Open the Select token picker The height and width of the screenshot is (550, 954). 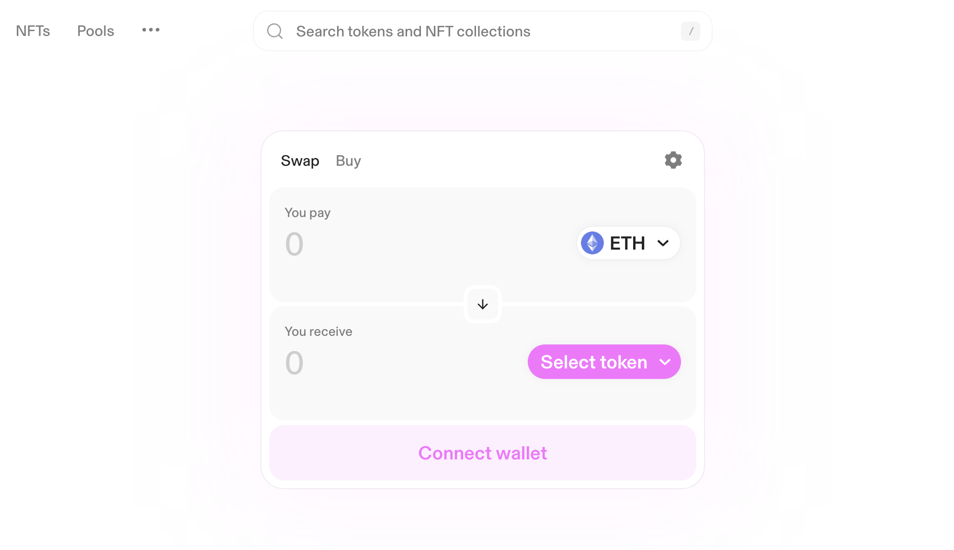click(x=603, y=362)
